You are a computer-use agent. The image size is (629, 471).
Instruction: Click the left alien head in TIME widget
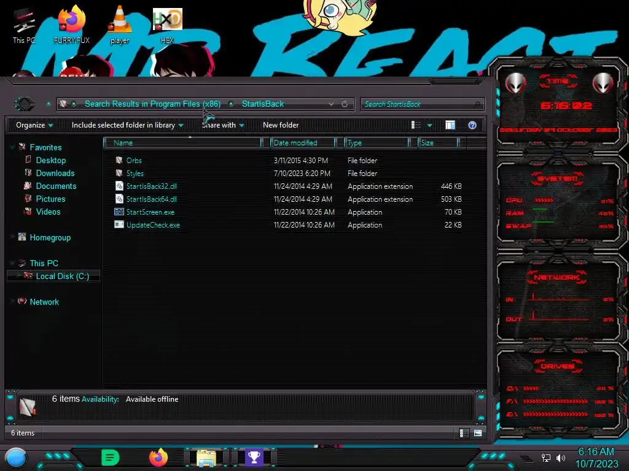click(515, 83)
